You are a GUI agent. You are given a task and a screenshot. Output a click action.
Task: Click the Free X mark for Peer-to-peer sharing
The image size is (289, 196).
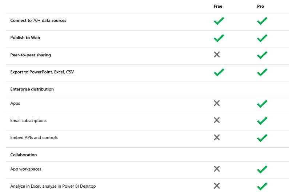click(217, 55)
